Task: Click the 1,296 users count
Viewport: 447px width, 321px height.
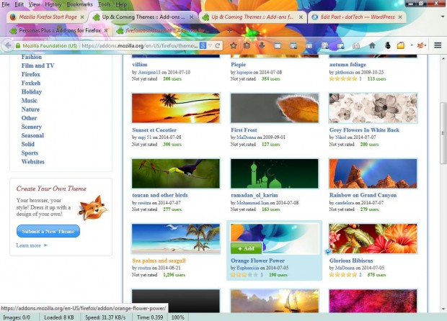Action: tap(174, 275)
